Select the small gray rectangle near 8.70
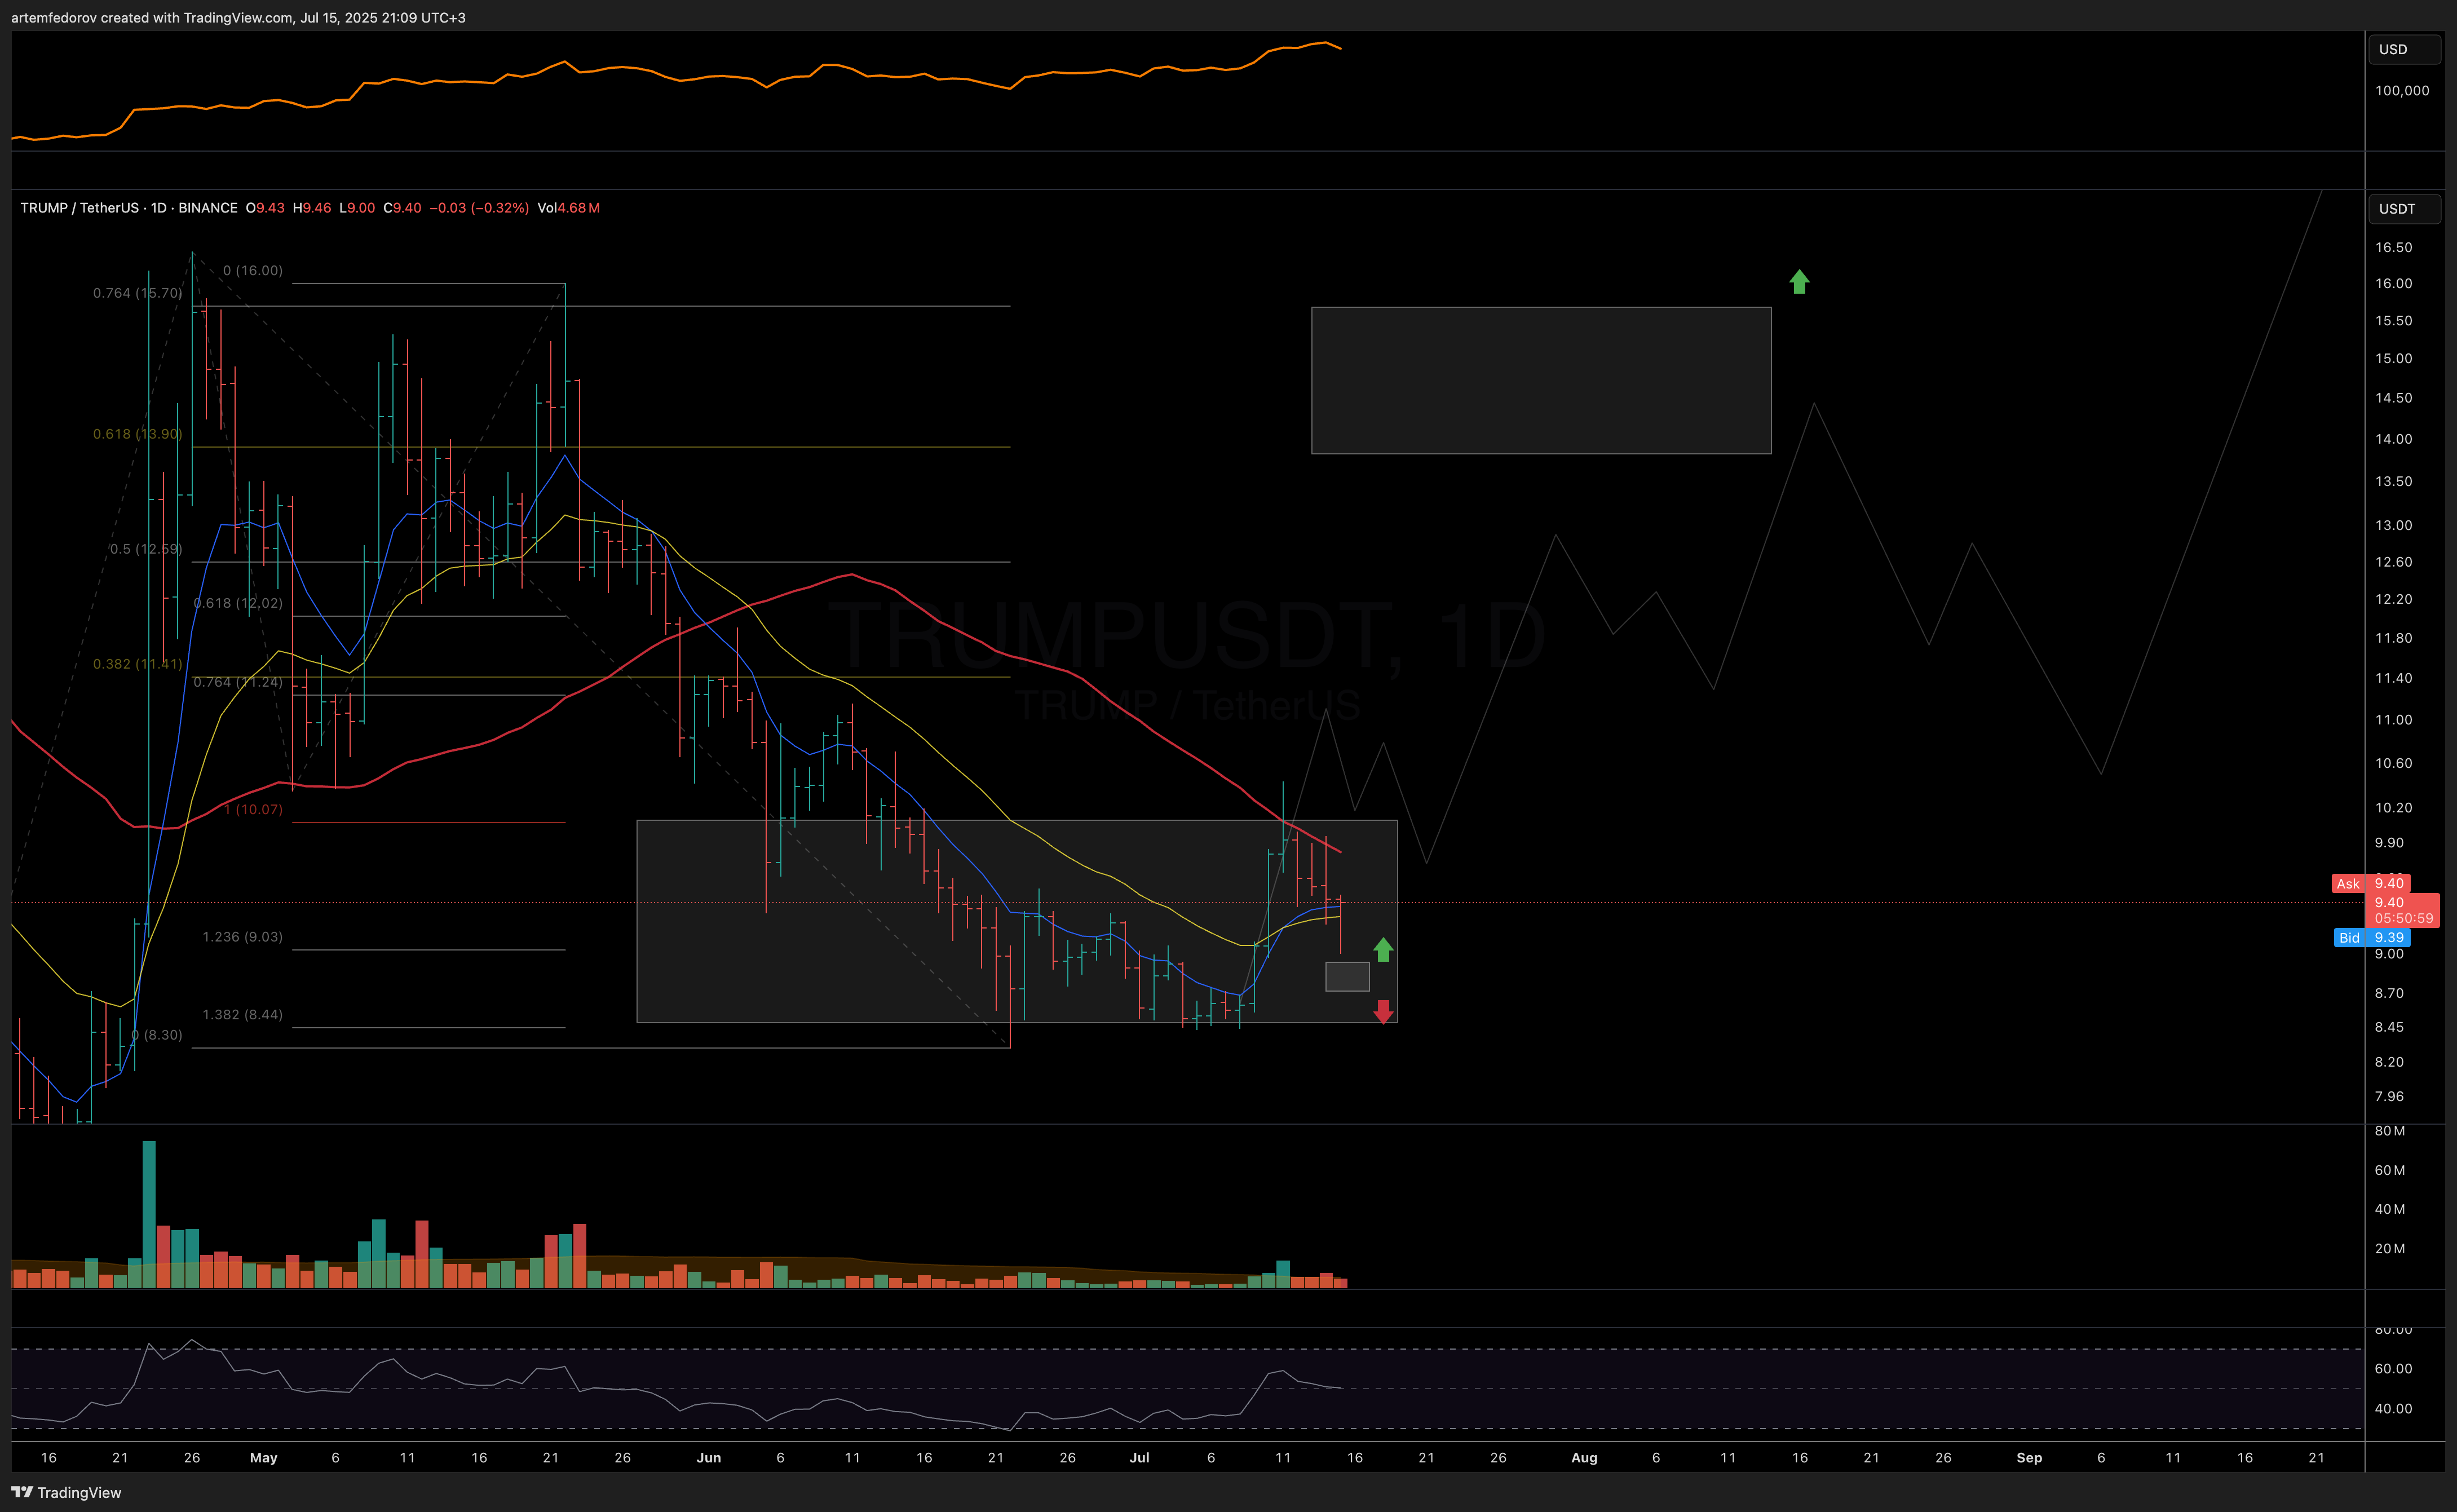 tap(1347, 977)
